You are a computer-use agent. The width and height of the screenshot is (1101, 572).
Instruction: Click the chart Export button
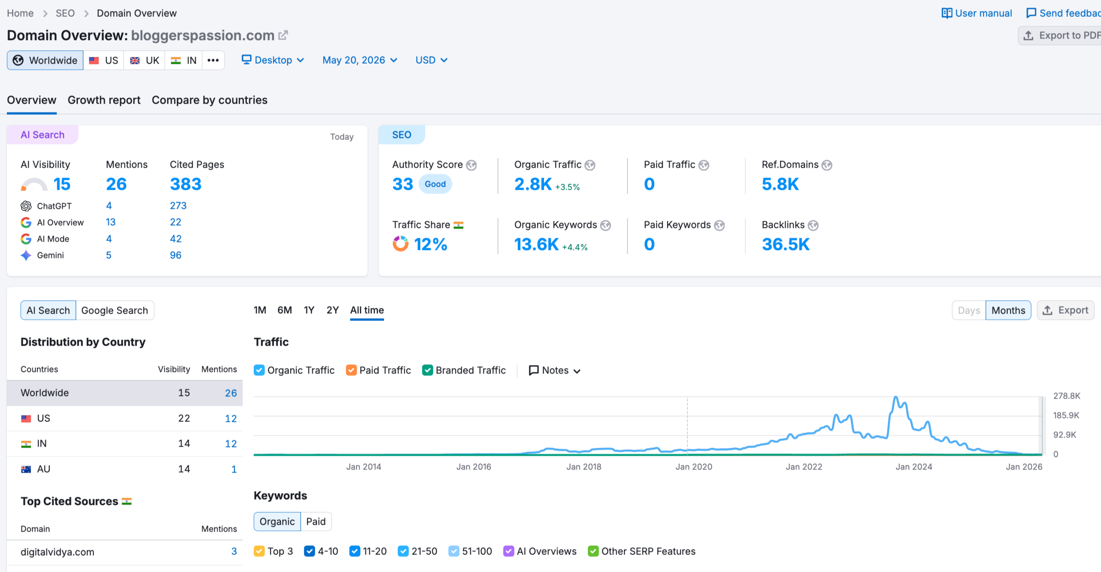coord(1065,311)
